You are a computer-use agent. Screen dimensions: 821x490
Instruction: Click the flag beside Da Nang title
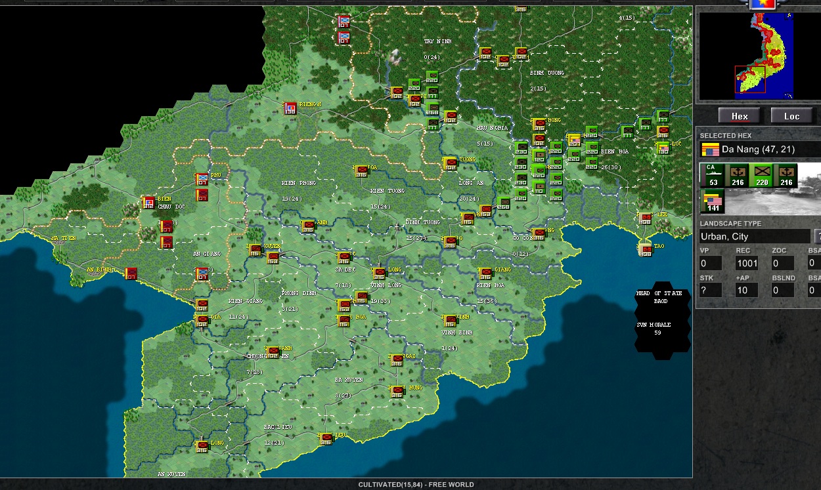pos(709,149)
